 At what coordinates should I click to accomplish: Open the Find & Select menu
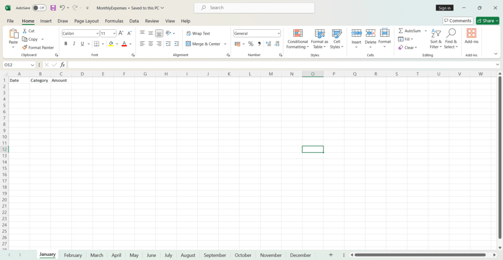tap(451, 39)
